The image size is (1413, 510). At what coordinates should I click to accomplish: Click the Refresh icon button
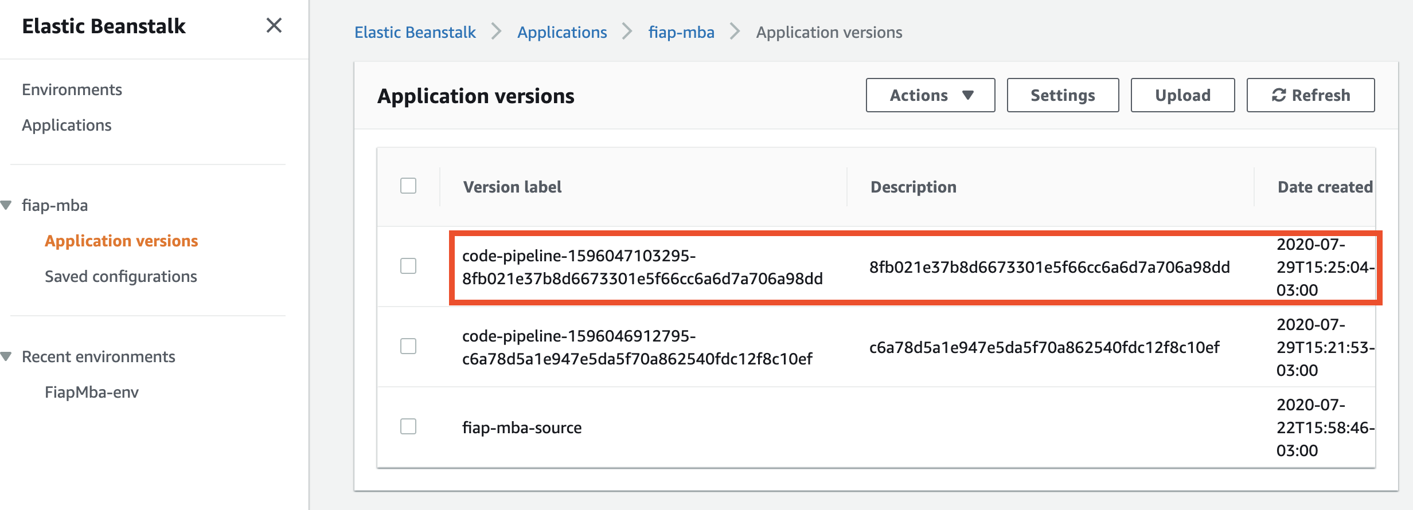pyautogui.click(x=1310, y=95)
